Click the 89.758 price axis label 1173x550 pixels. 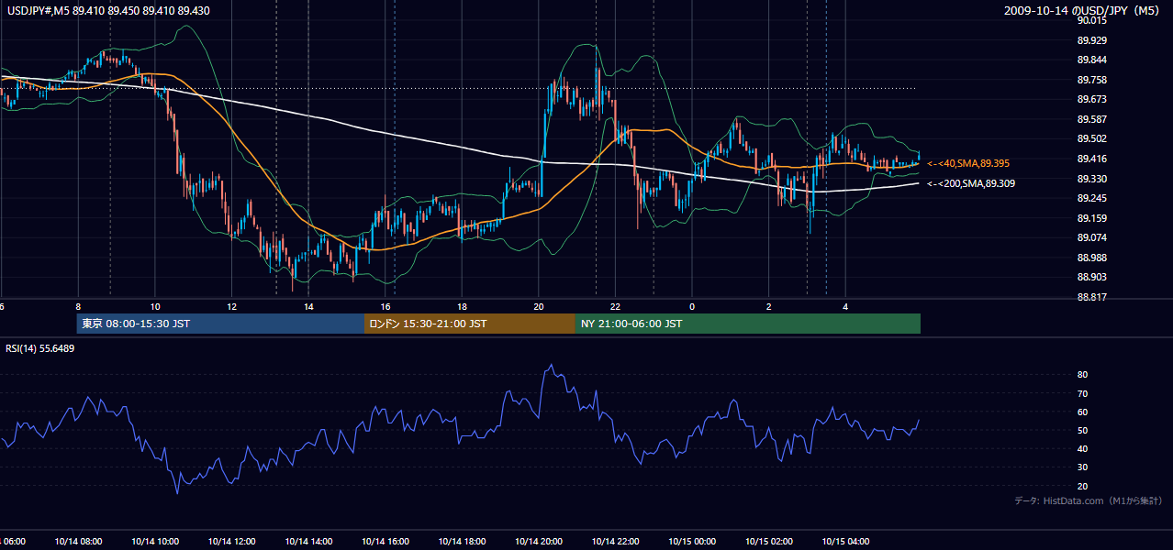(1090, 80)
